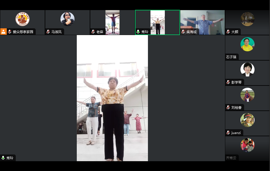
Task: Click the orange host icon on 爱众慈孝家园 tile
Action: coord(3,32)
